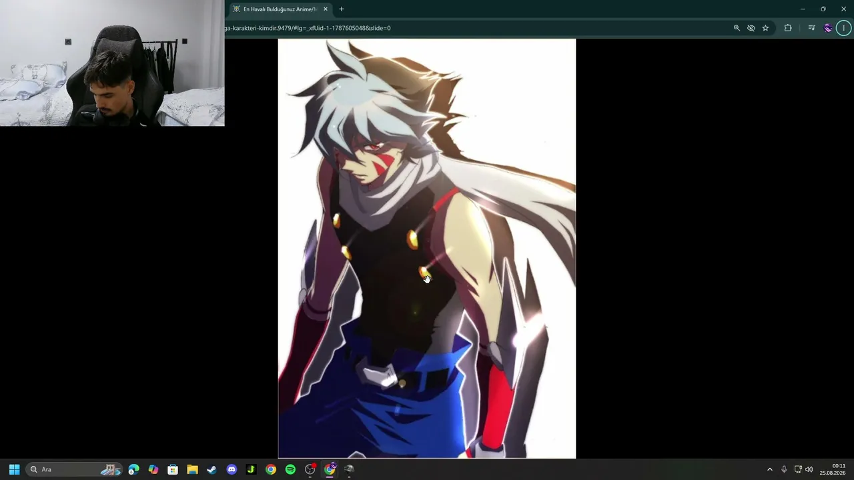Open the clock and date showing 00:11
The width and height of the screenshot is (854, 480).
point(833,469)
